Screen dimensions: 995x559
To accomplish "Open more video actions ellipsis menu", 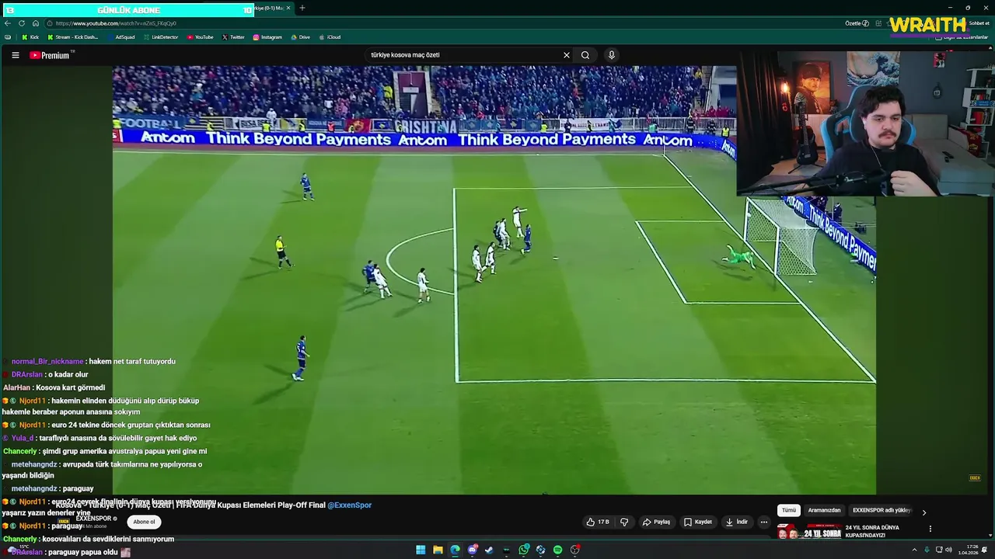I will 764,522.
